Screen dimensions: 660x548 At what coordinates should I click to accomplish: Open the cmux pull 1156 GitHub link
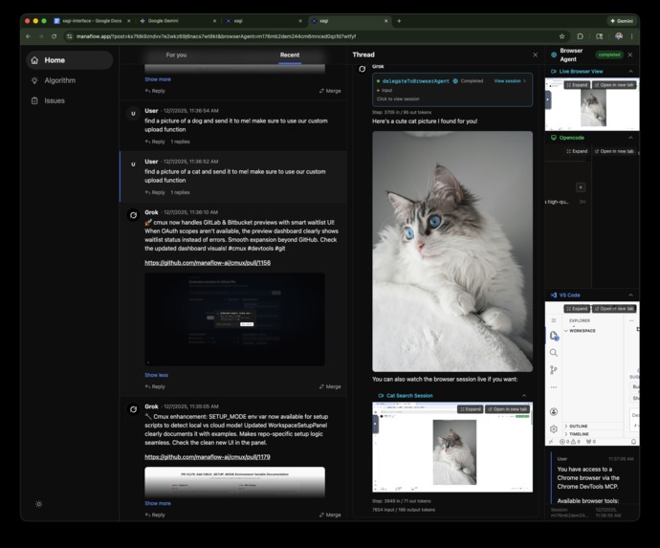pos(208,263)
